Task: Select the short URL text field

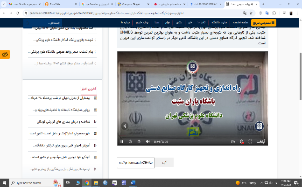Action: click(136, 163)
